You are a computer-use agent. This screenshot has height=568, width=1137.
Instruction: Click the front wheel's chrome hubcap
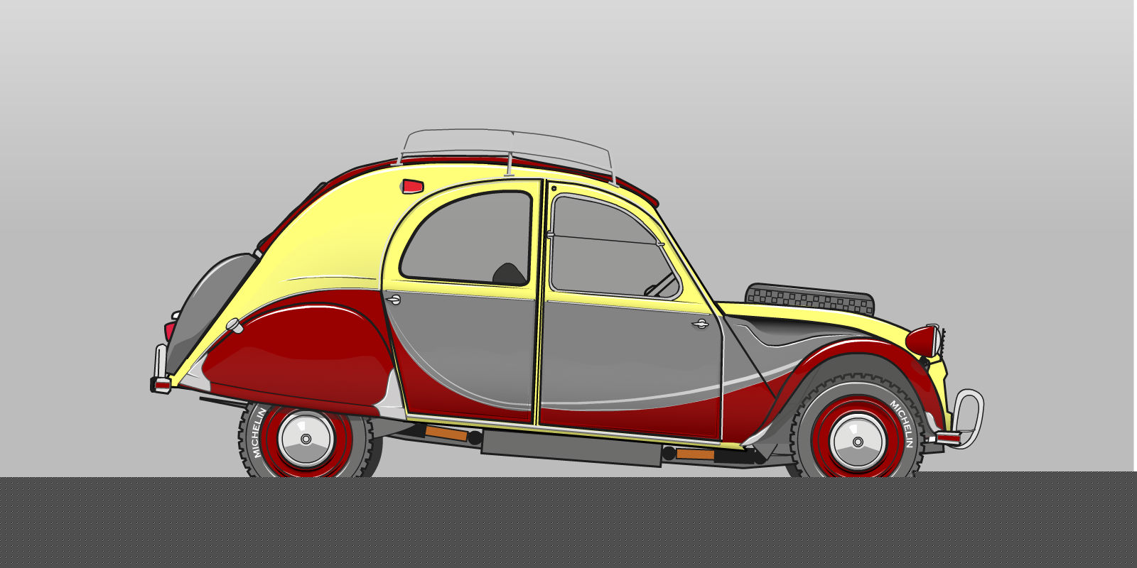click(x=857, y=442)
